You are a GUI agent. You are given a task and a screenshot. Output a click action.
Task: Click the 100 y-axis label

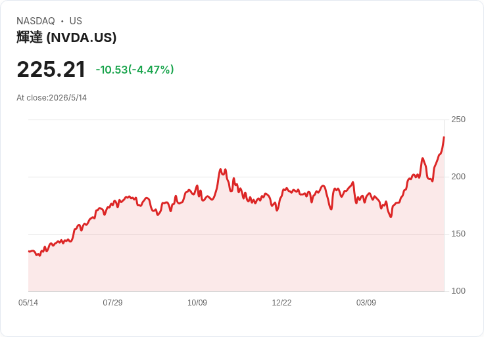(458, 291)
